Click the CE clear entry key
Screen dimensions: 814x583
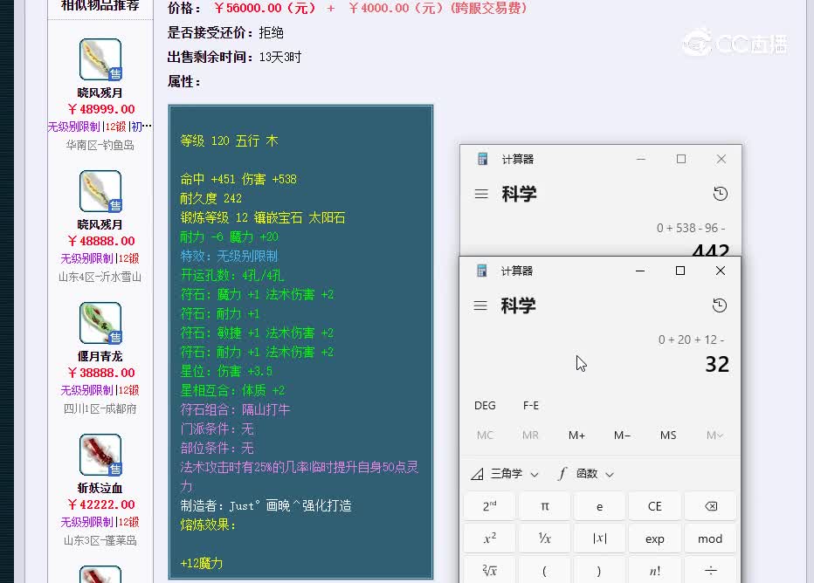pyautogui.click(x=655, y=506)
